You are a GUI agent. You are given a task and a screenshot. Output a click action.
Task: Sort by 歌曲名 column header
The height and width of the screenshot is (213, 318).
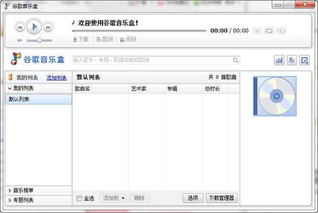[x=101, y=89]
